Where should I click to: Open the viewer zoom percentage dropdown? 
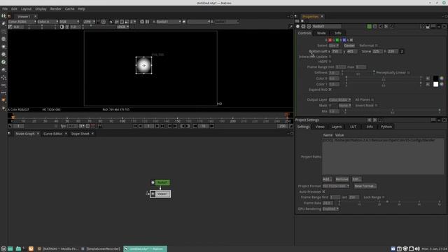click(89, 22)
